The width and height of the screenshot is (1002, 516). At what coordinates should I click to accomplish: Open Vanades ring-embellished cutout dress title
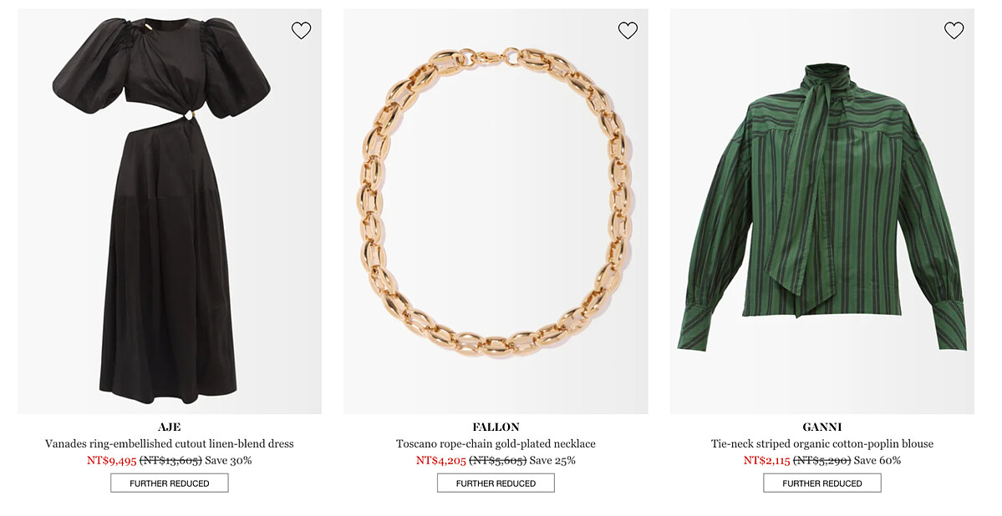(170, 444)
